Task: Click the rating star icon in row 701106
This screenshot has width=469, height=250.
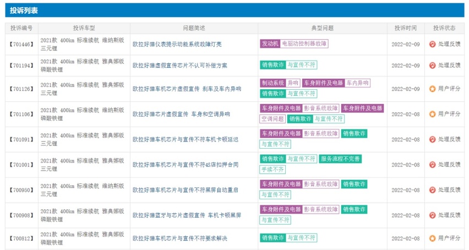Action: coord(432,114)
